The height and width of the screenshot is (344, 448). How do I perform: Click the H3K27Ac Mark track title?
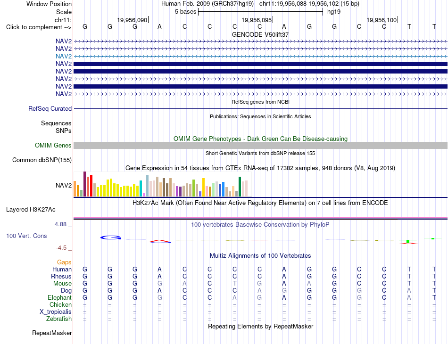(260, 203)
